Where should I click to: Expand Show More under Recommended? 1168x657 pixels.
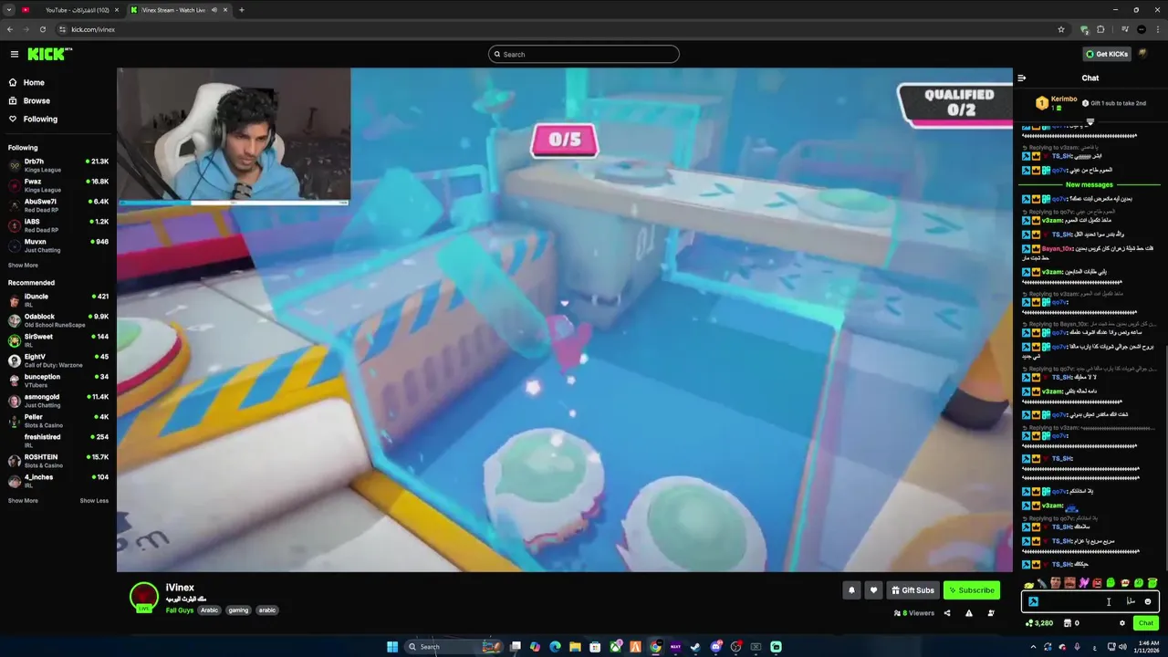point(23,500)
